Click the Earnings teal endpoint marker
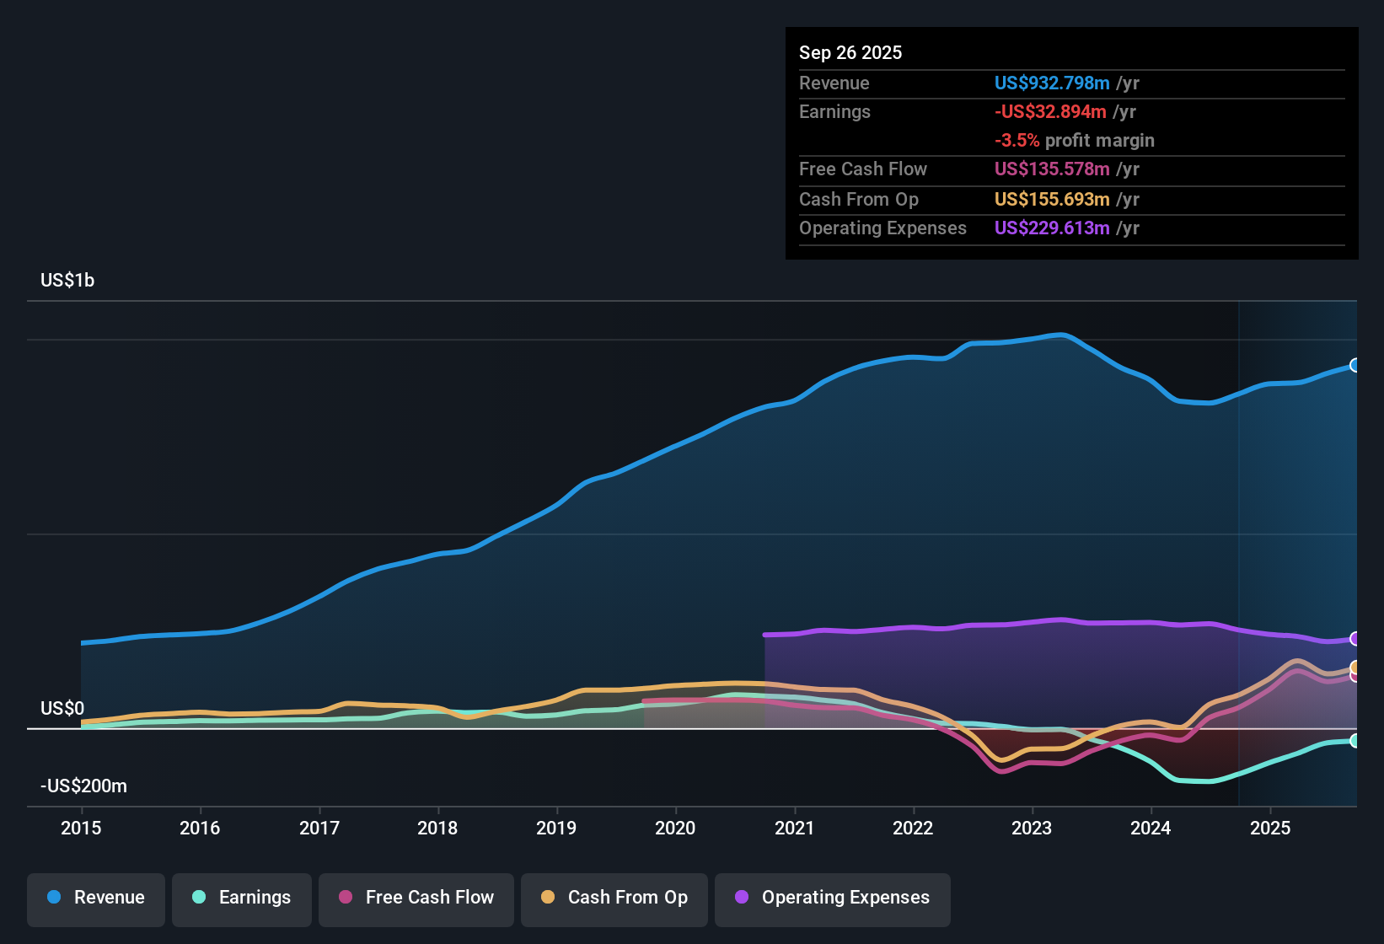This screenshot has width=1384, height=944. 1355,741
